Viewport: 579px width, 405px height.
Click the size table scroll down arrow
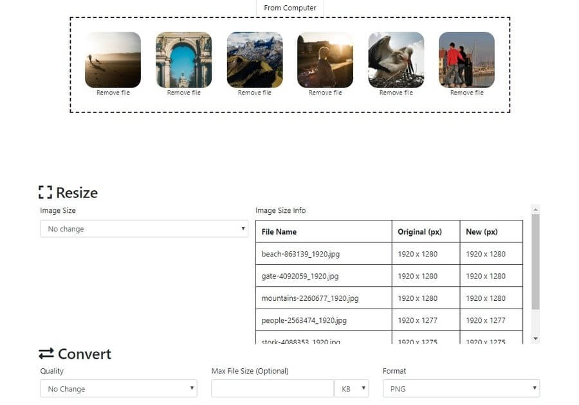(535, 339)
